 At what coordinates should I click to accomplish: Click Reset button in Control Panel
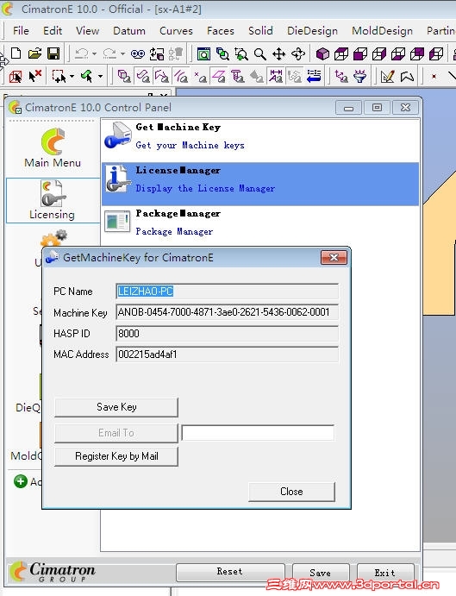230,572
